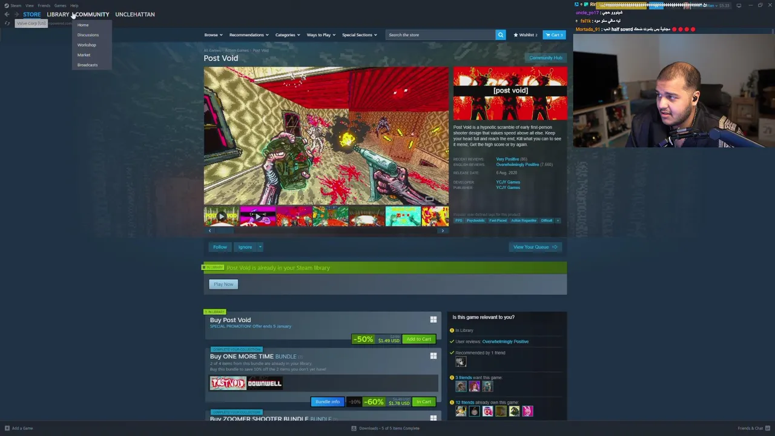Click the store search magnifier button
This screenshot has height=436, width=775.
pyautogui.click(x=501, y=35)
